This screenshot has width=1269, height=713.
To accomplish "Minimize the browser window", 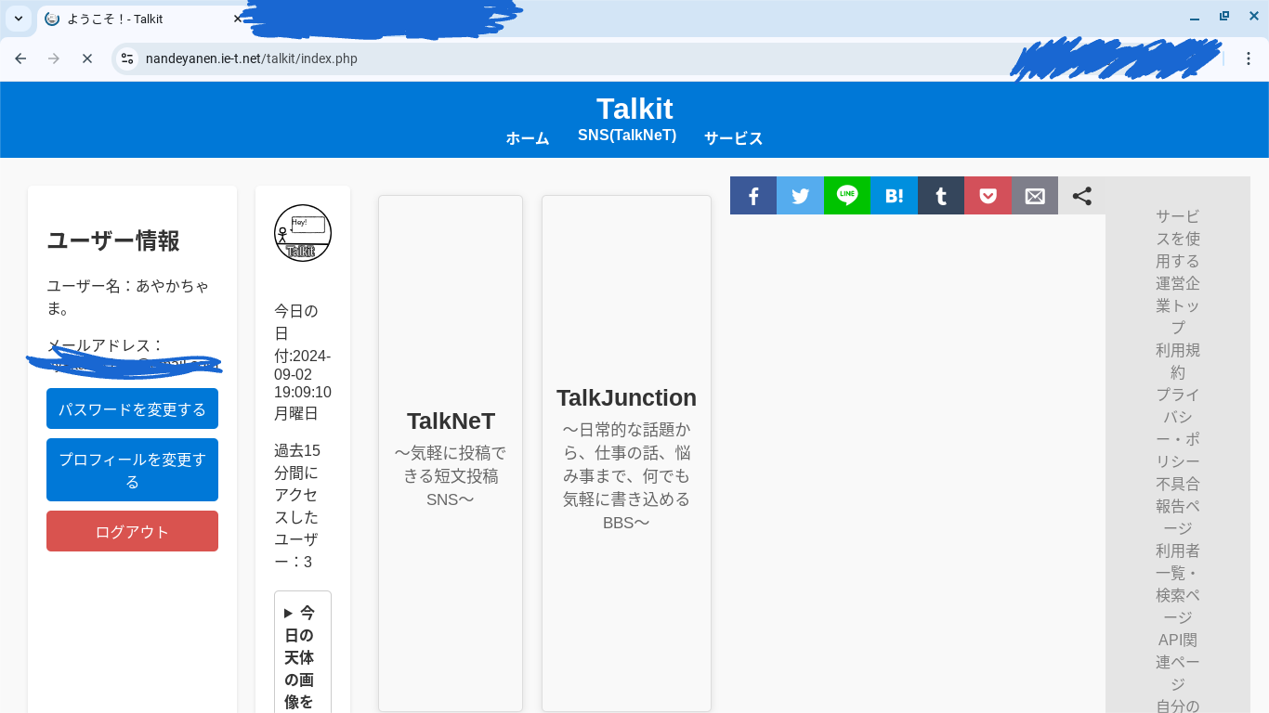I will pyautogui.click(x=1195, y=17).
